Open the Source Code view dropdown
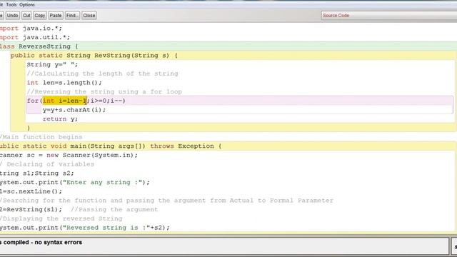Image resolution: width=457 pixels, height=257 pixels. click(388, 16)
